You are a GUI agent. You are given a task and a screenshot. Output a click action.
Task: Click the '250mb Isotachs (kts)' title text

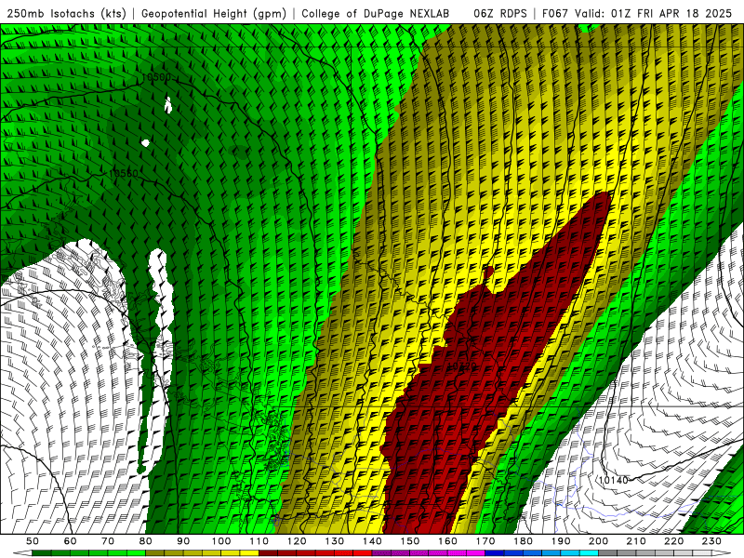tap(66, 13)
